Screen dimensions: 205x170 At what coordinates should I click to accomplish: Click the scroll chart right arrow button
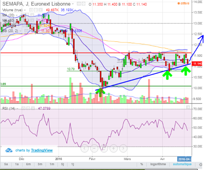point(123,148)
